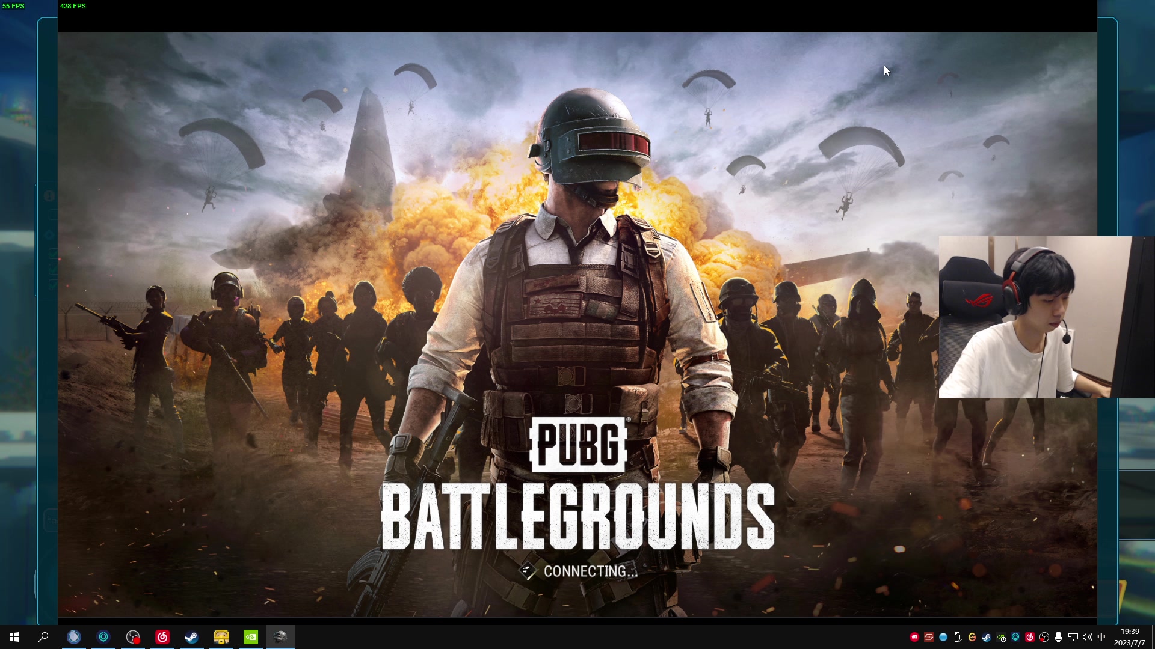Open NVIDIA GeForce Experience from the taskbar

(x=251, y=637)
